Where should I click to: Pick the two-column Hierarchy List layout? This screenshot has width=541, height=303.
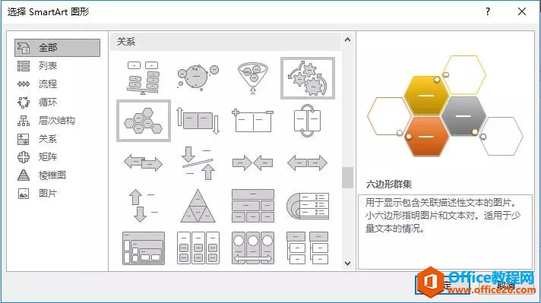point(308,248)
